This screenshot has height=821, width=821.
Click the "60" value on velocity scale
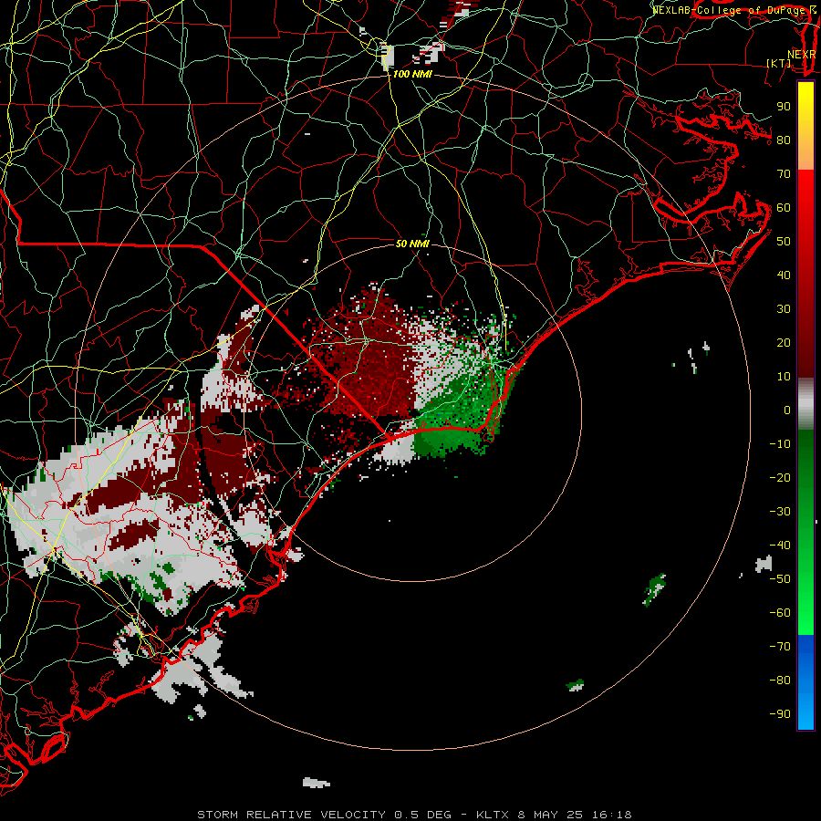(x=784, y=208)
